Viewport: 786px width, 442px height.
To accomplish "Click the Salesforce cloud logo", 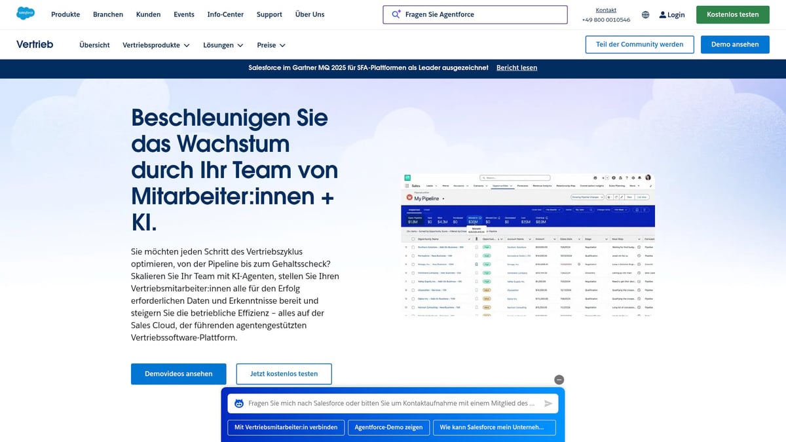I will pos(25,12).
